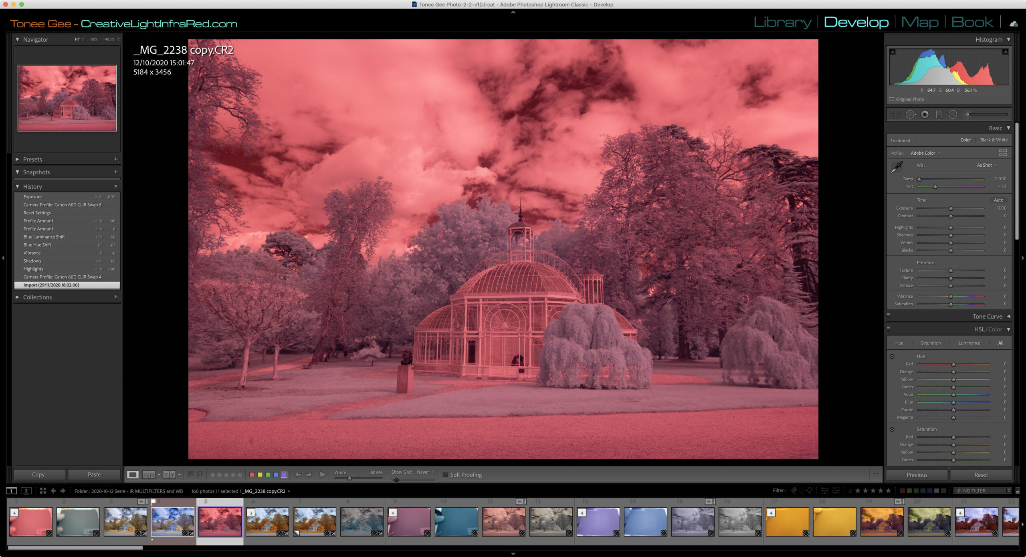The height and width of the screenshot is (557, 1026).
Task: Apply Auto tone adjustment
Action: (x=998, y=200)
